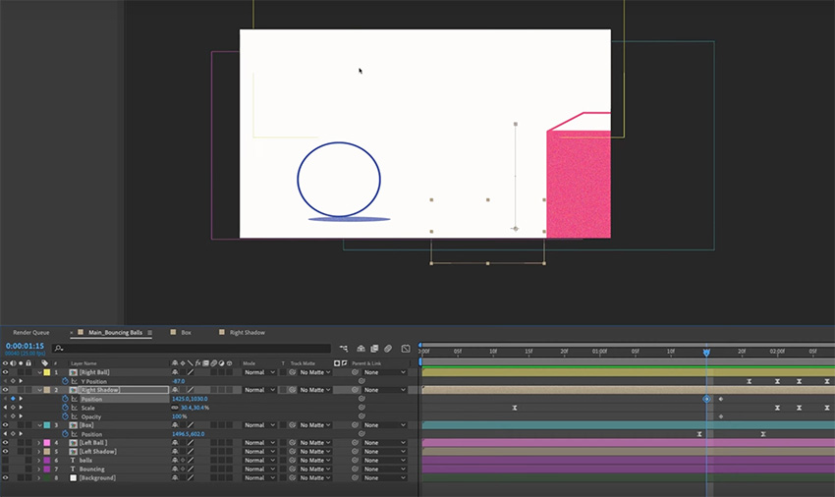Click the pink label swatch of Left Ball
The height and width of the screenshot is (497, 835).
point(47,443)
